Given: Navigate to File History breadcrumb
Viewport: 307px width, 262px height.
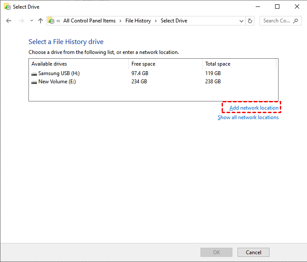Looking at the screenshot, I should point(138,21).
